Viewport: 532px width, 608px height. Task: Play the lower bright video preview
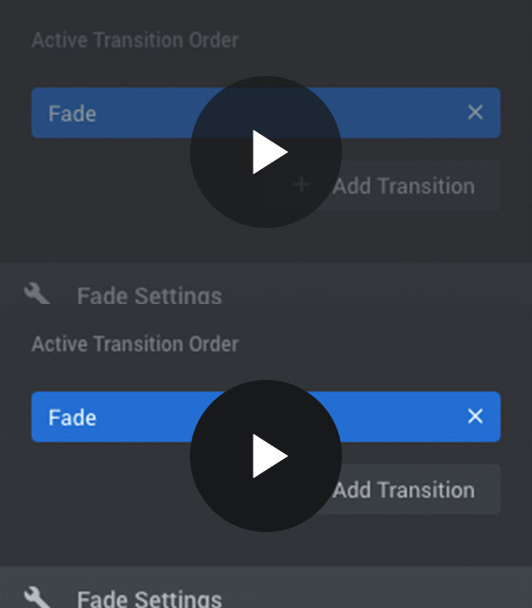266,456
